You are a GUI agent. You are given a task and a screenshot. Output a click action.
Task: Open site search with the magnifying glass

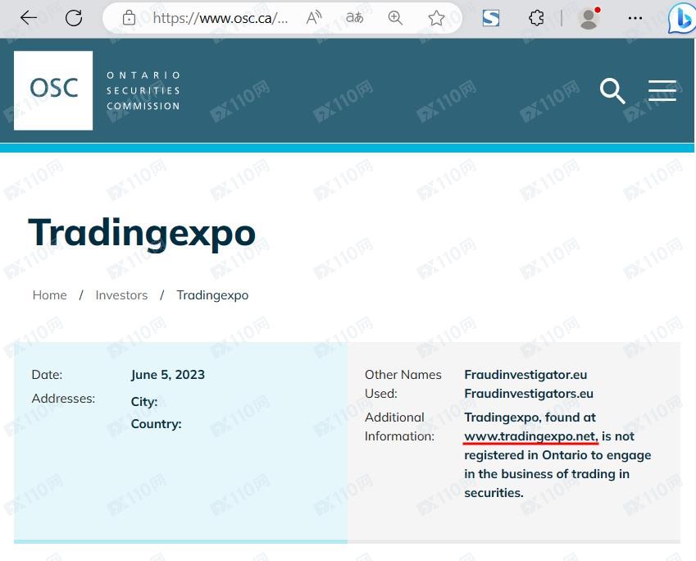(x=612, y=91)
